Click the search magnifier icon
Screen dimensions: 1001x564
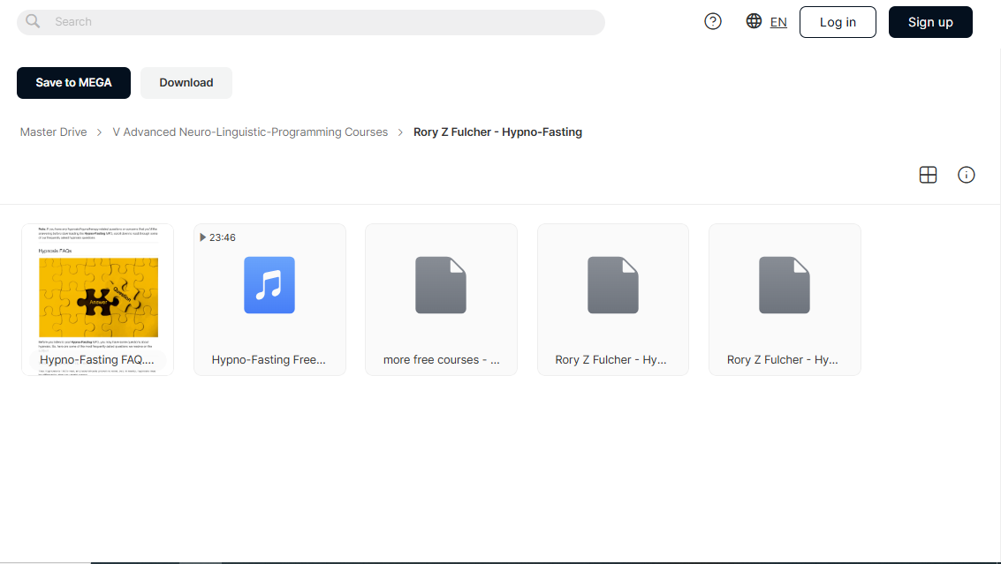(33, 22)
